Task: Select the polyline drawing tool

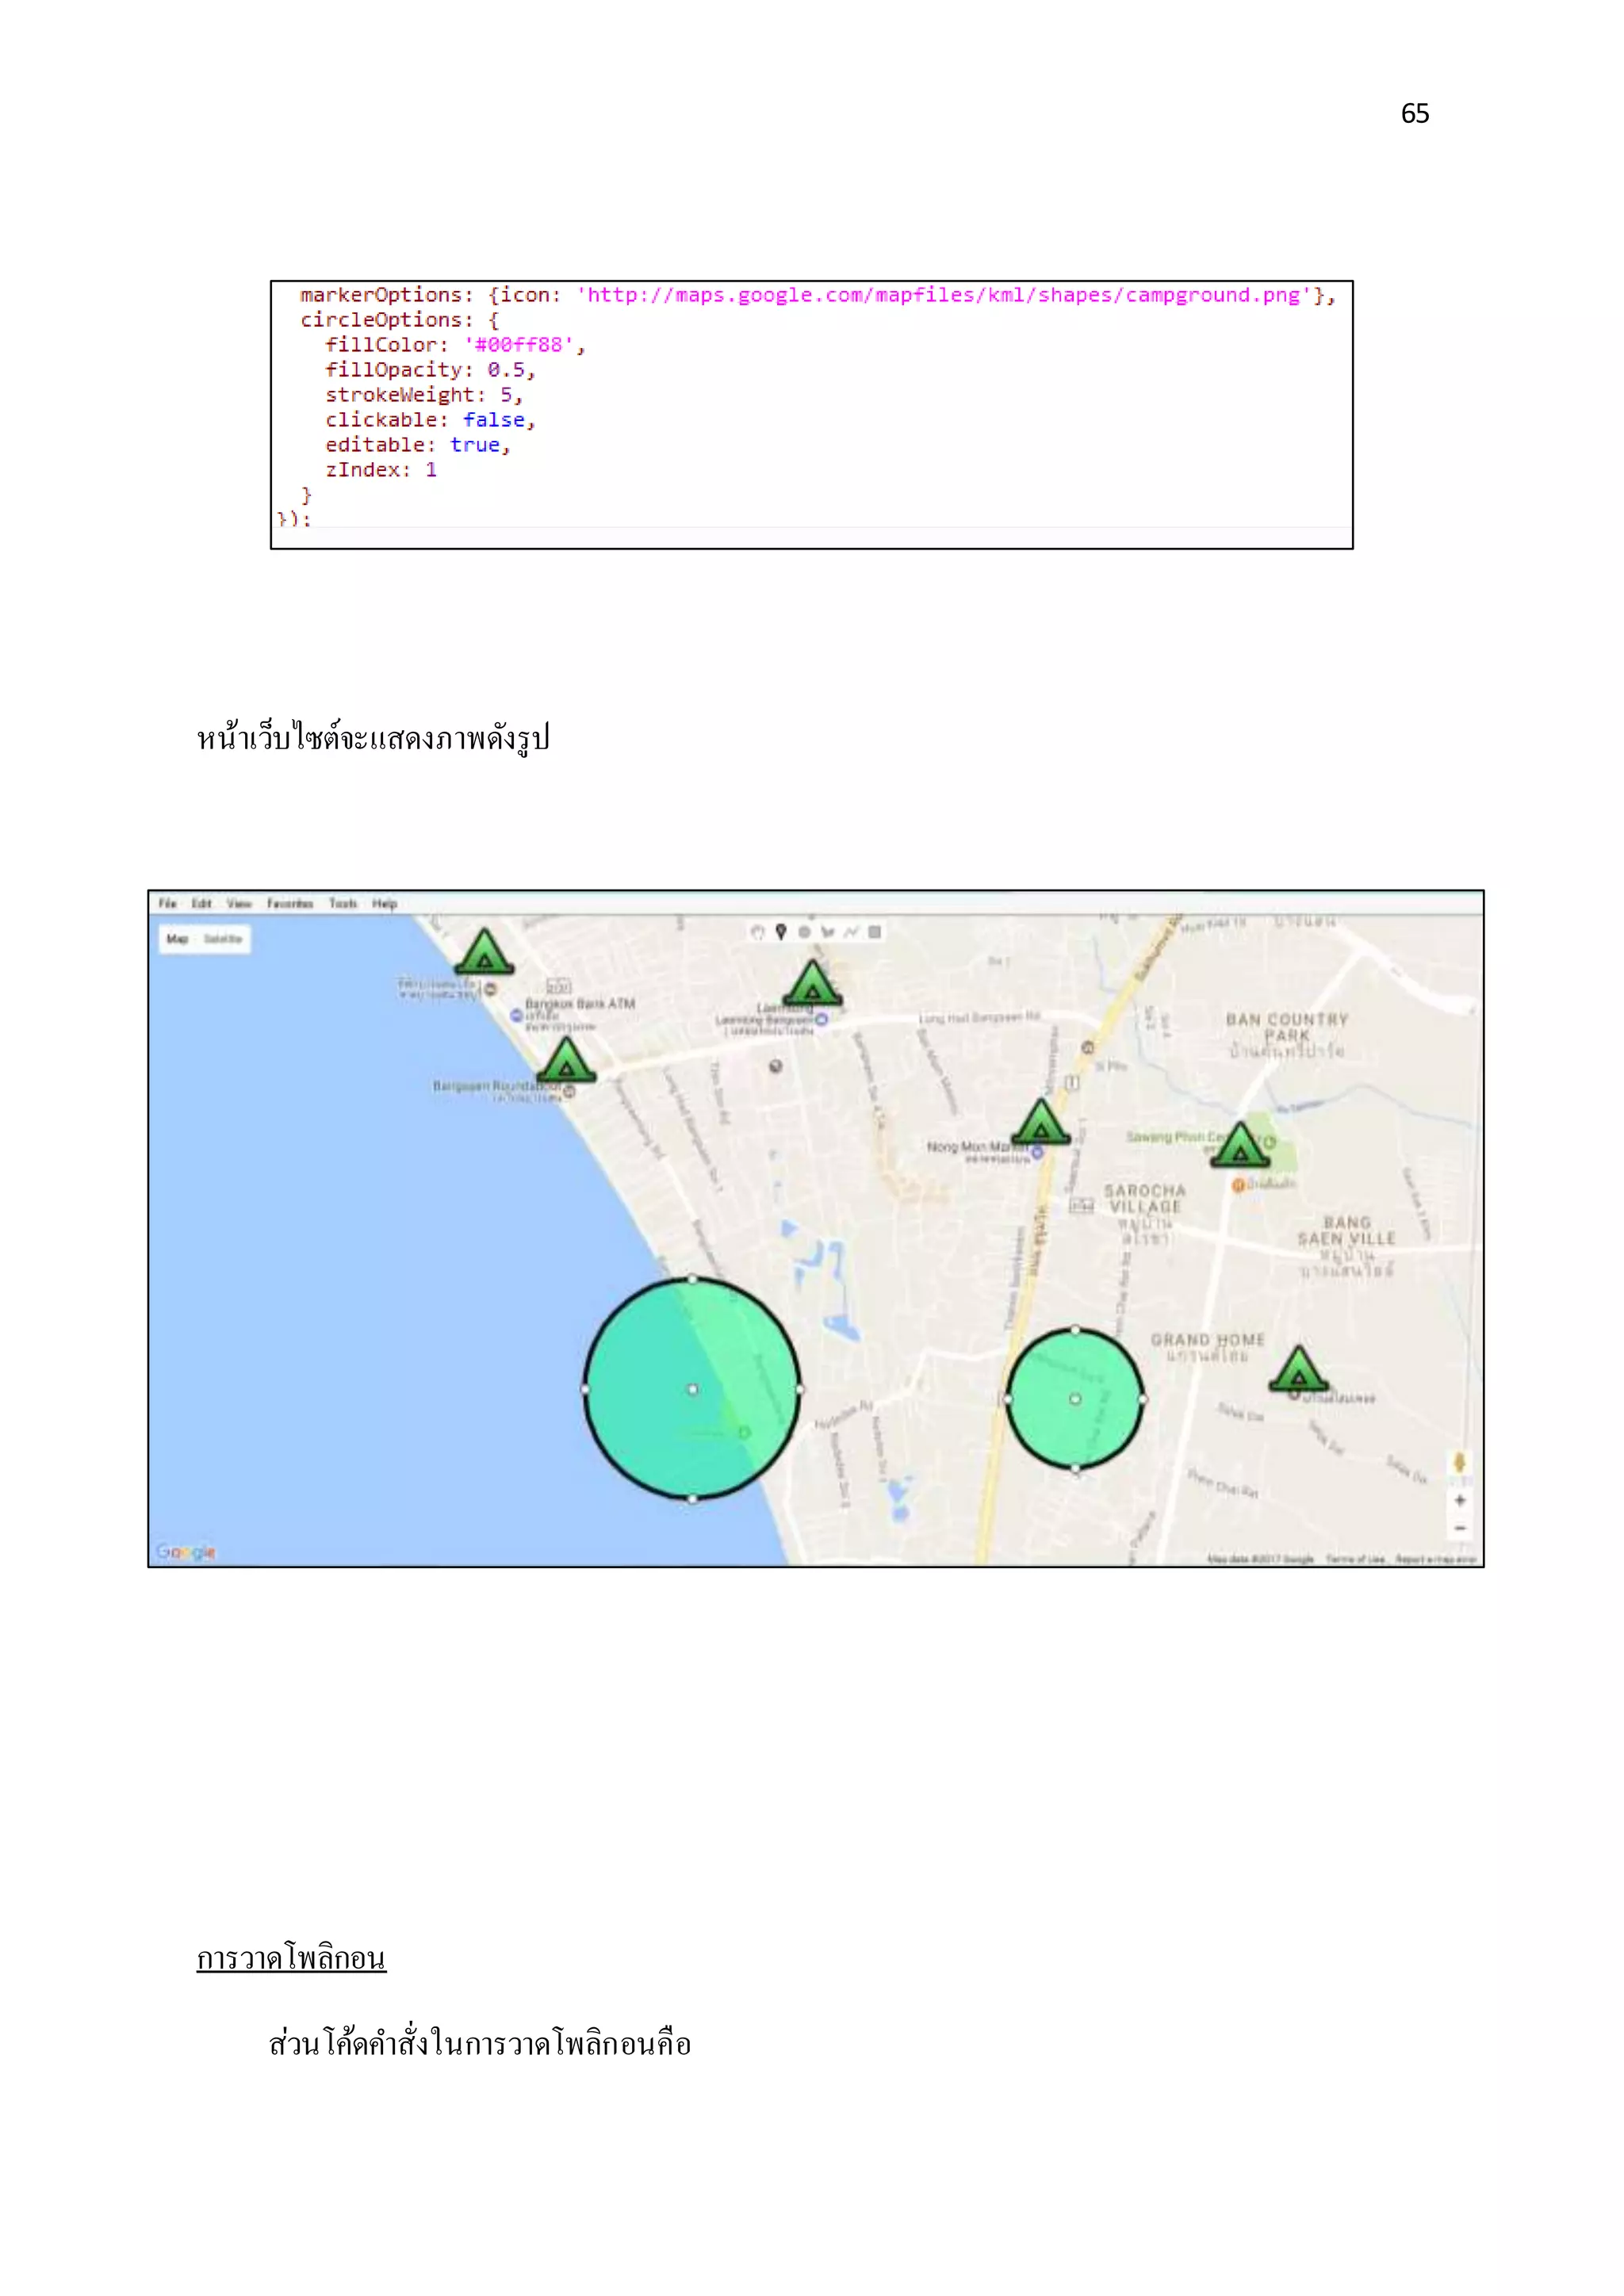Action: [851, 932]
